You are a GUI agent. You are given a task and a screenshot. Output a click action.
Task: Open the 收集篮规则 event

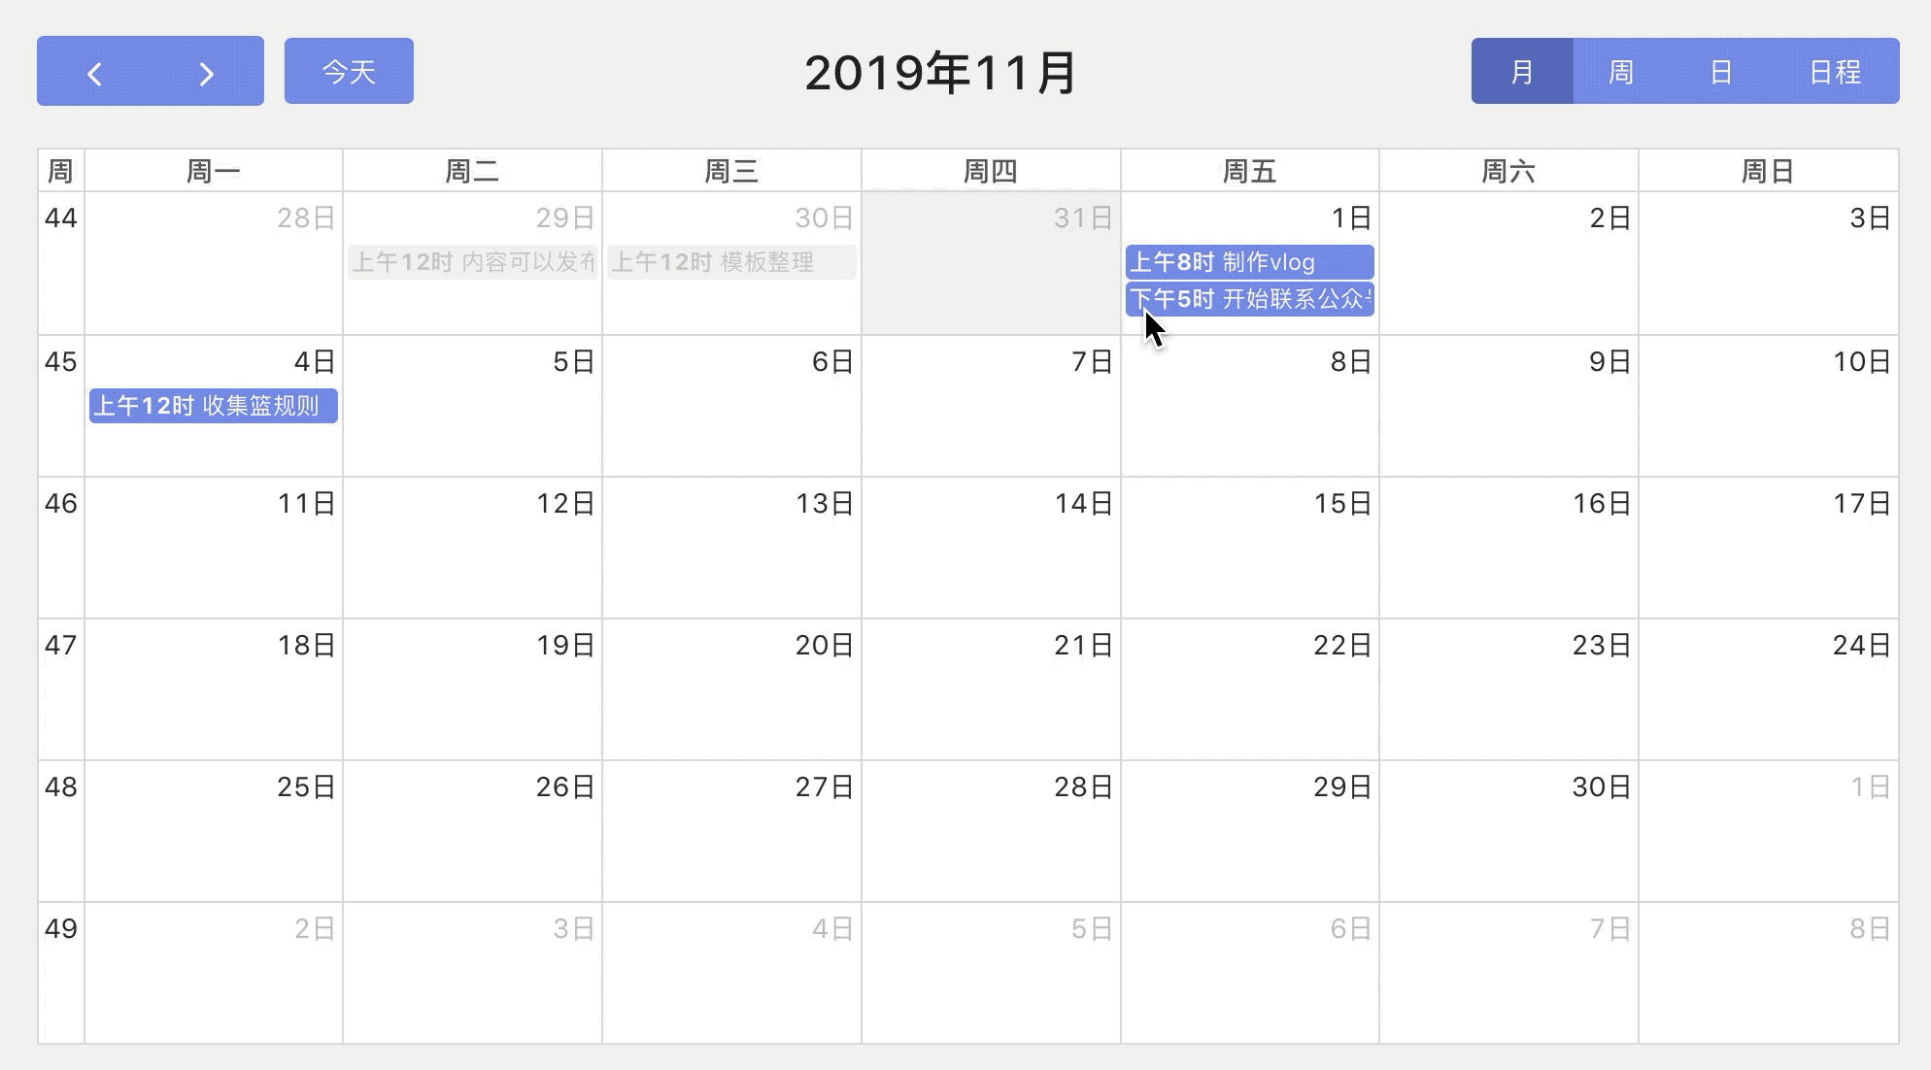(214, 406)
